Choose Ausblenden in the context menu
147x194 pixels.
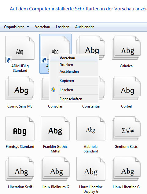coord(74,71)
